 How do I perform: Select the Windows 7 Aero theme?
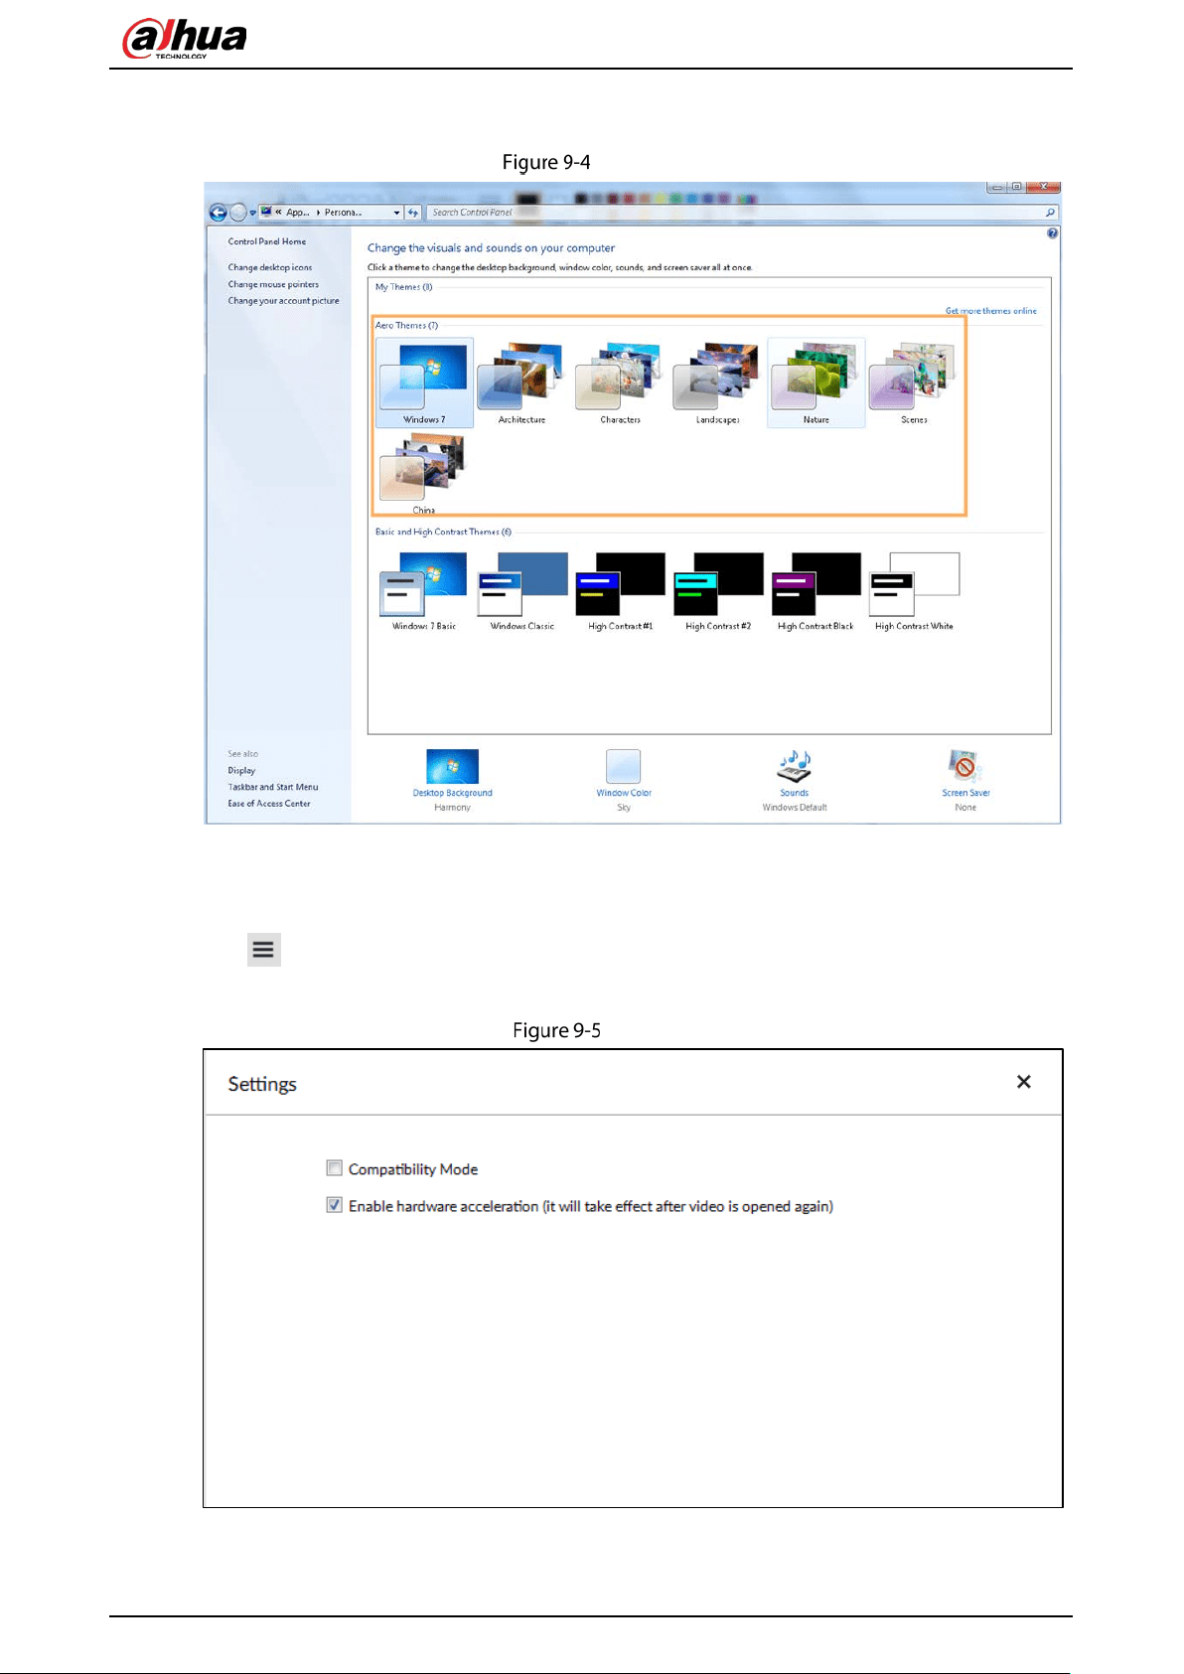pos(424,382)
